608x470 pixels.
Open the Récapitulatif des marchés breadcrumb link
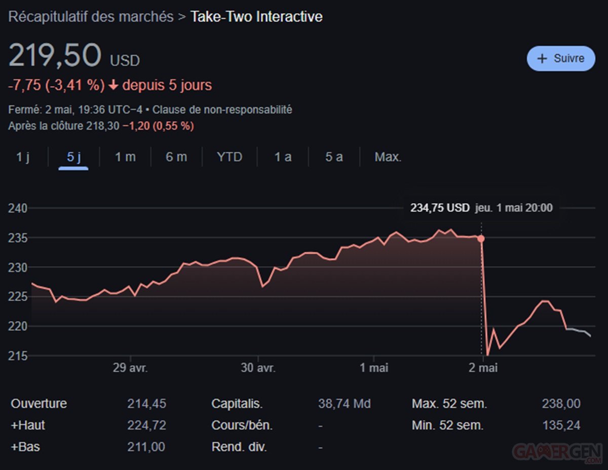[91, 17]
